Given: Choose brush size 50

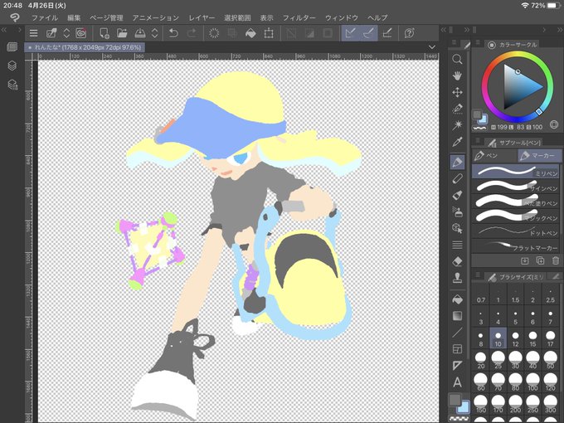Looking at the screenshot, I should [x=551, y=360].
